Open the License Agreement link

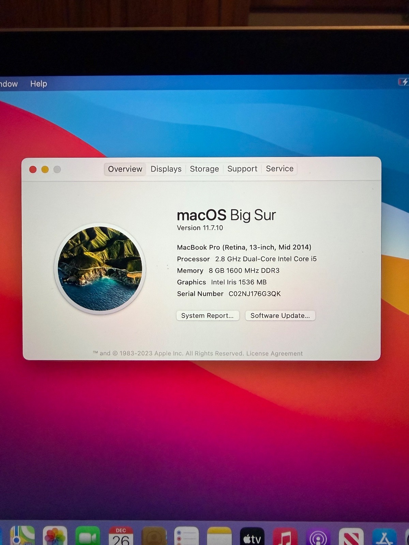[x=274, y=354]
